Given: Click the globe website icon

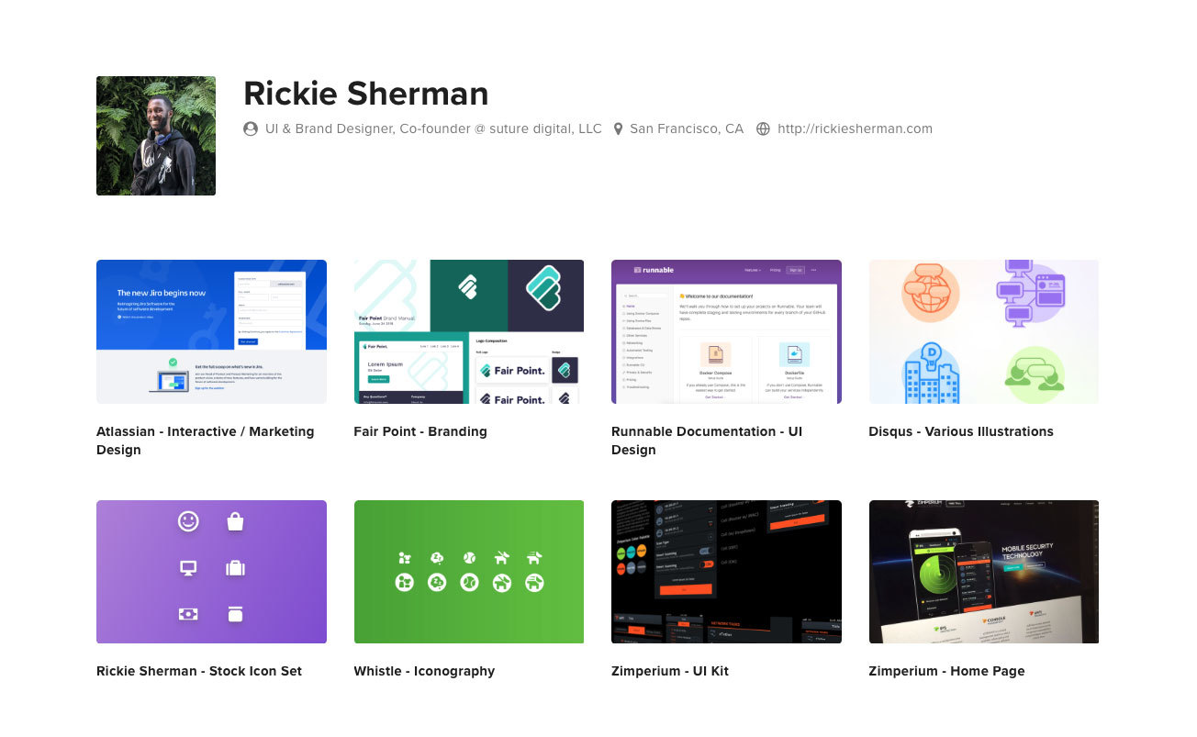Looking at the screenshot, I should tap(763, 128).
